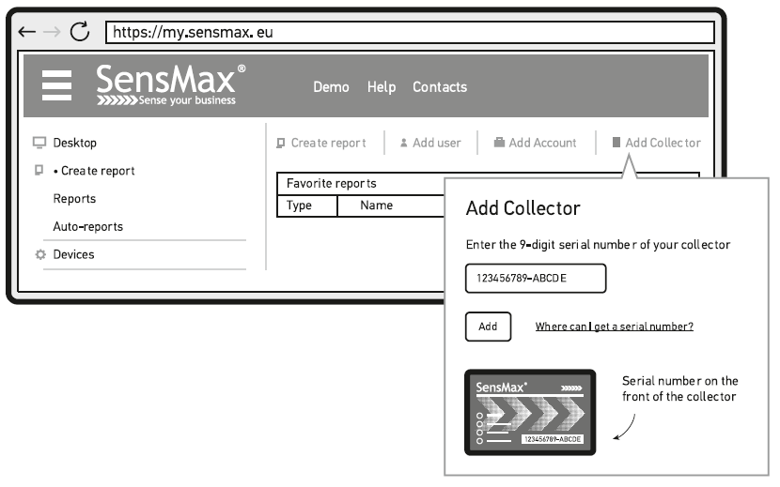Select Desktop in the sidebar
780x487 pixels.
coord(74,144)
